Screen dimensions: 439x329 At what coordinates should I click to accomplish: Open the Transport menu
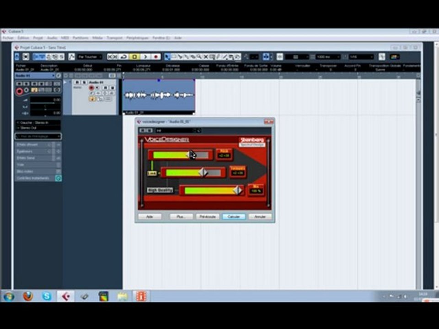pos(114,38)
